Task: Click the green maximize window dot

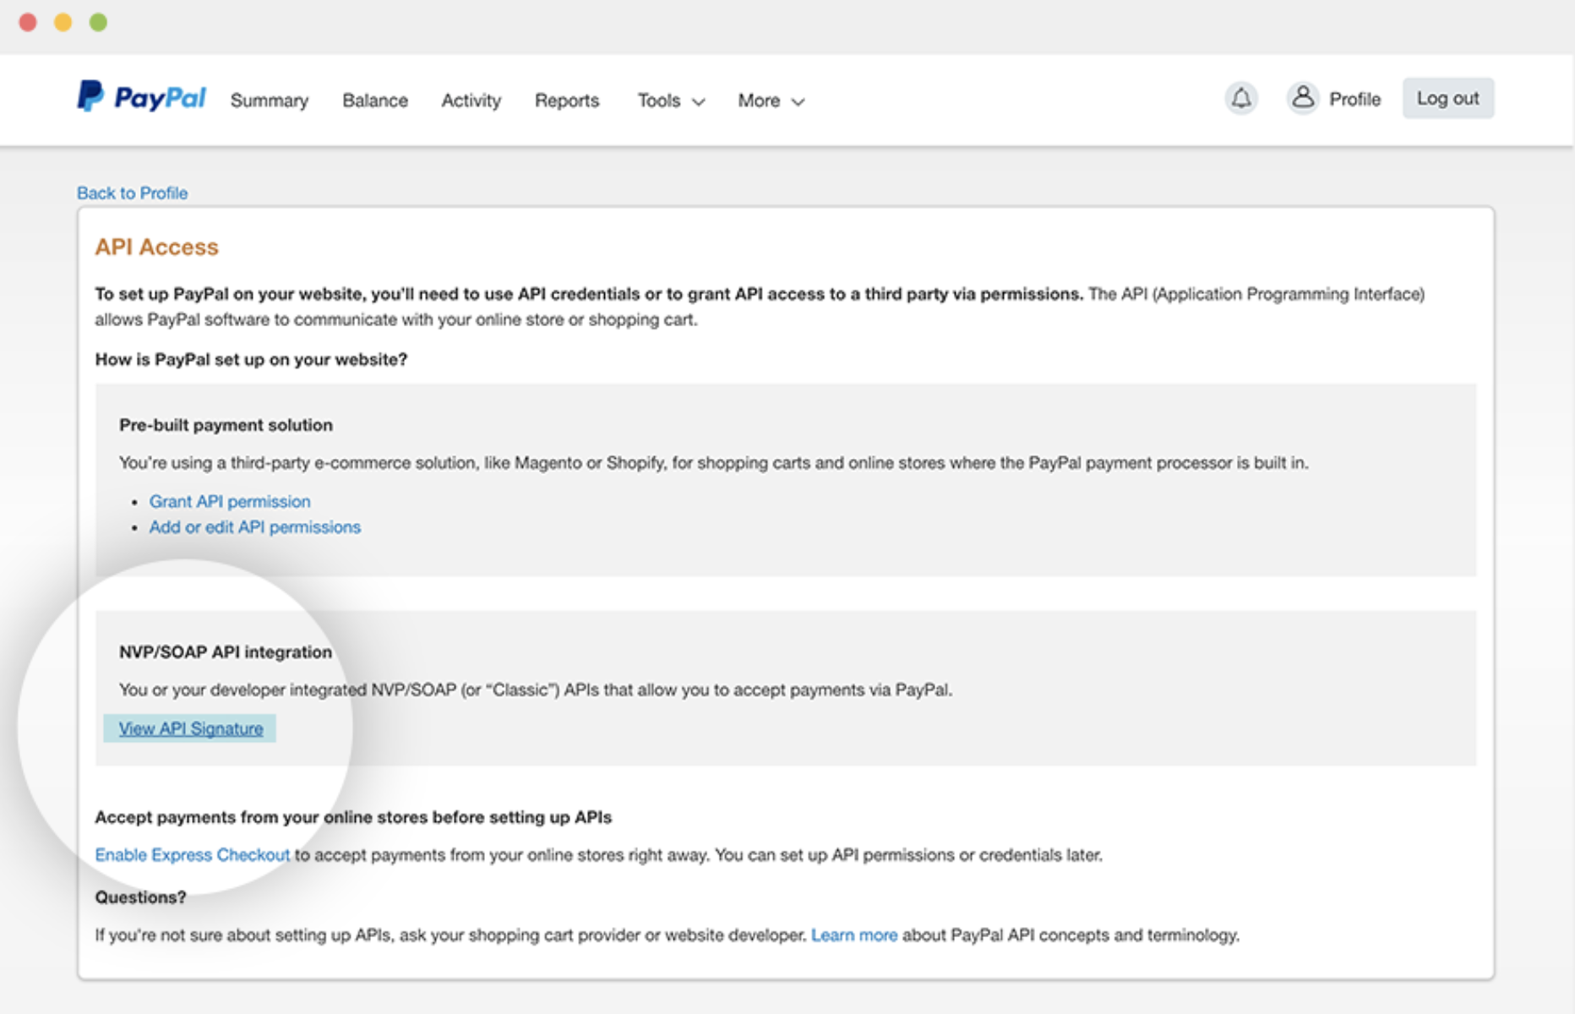Action: tap(99, 23)
